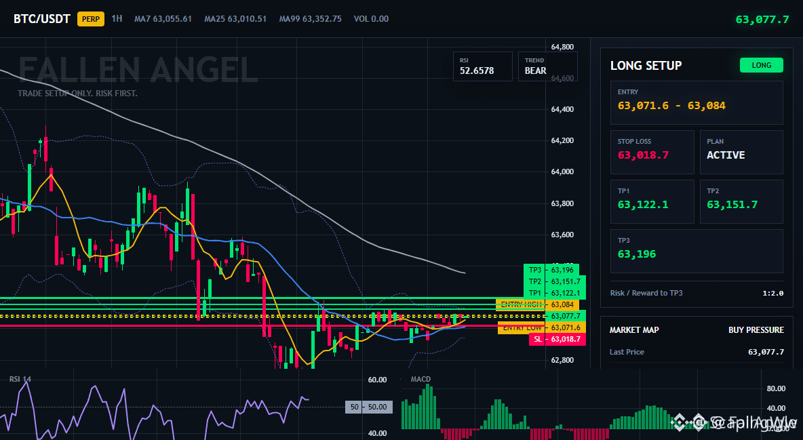Viewport: 803px width, 440px height.
Task: Click the 1:2.0 risk reward value
Action: tap(772, 294)
